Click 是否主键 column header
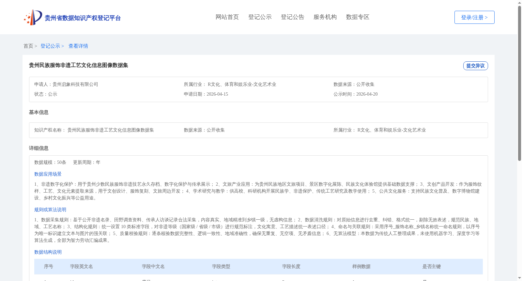Screen dimensions: 522x281 pos(432,267)
